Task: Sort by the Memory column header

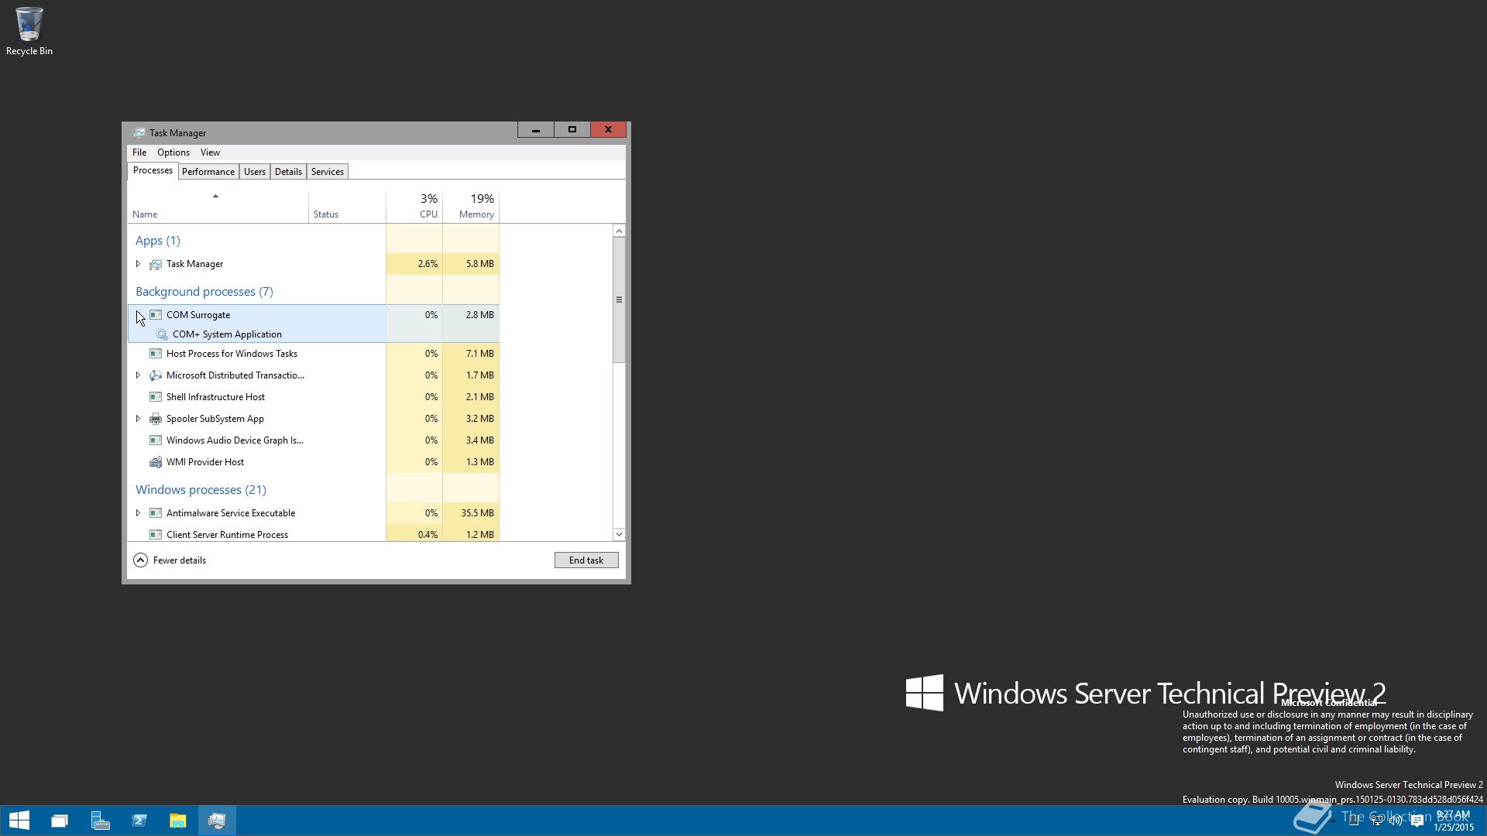Action: 471,207
